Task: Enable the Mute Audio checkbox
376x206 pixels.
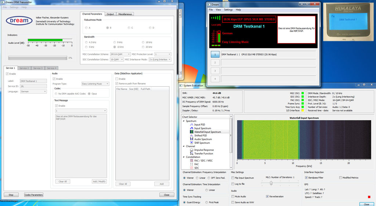Action: point(233,196)
